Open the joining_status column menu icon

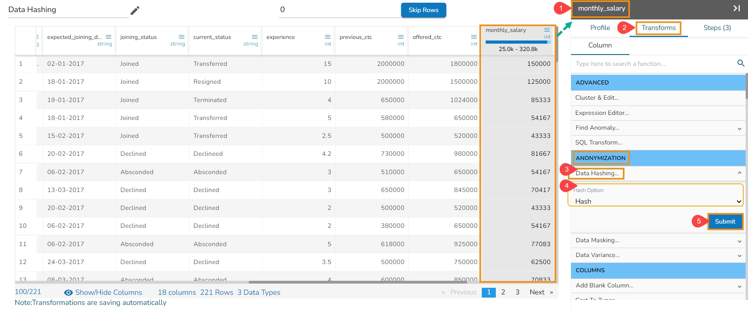click(x=181, y=37)
